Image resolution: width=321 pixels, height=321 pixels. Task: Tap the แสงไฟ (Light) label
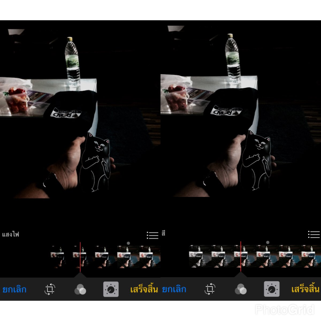click(x=11, y=234)
